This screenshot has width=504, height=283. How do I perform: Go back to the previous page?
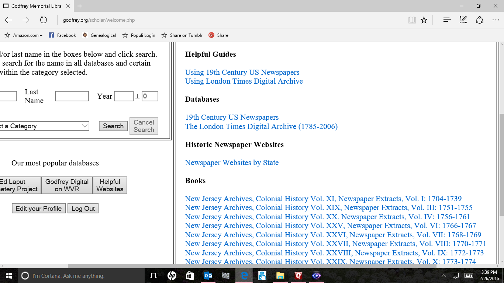pos(8,20)
